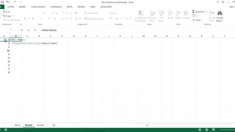Switch to the Лист1 sheet tab
Image resolution: width=235 pixels, height=132 pixels.
[x=17, y=125]
